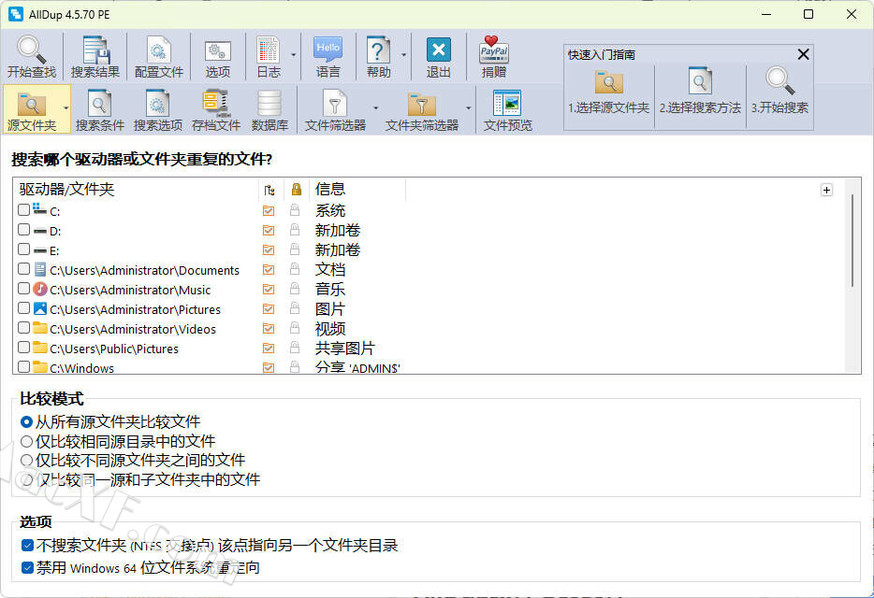This screenshot has height=598, width=874.
Task: Open 文件筛选器 tab
Action: (335, 109)
